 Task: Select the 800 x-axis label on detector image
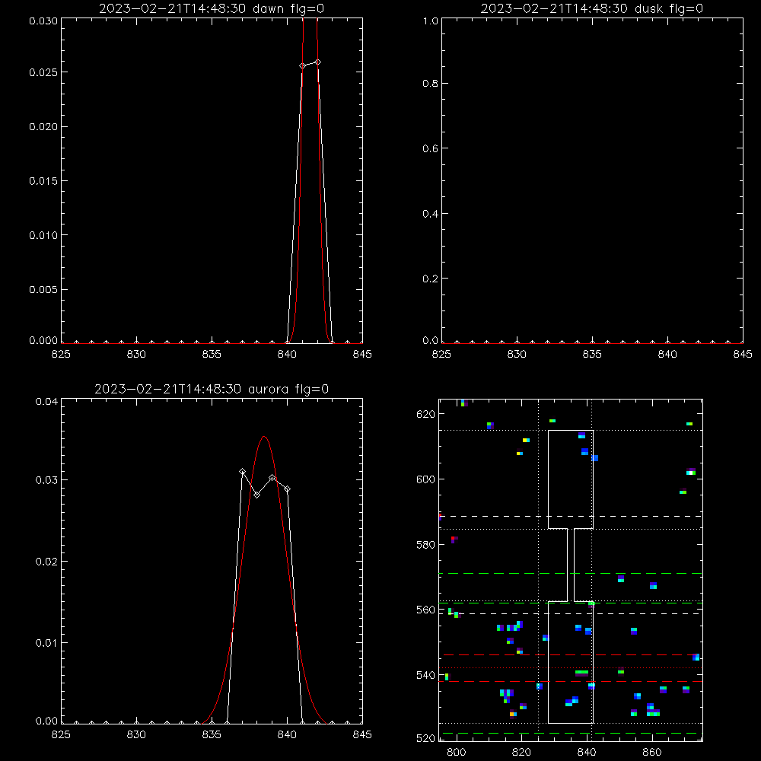tap(456, 753)
